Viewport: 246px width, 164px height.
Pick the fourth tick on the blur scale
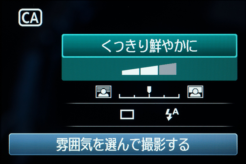(164, 96)
